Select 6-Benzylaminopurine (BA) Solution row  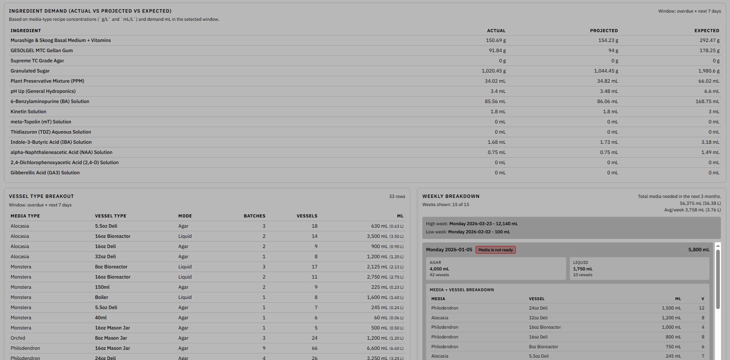(x=365, y=101)
